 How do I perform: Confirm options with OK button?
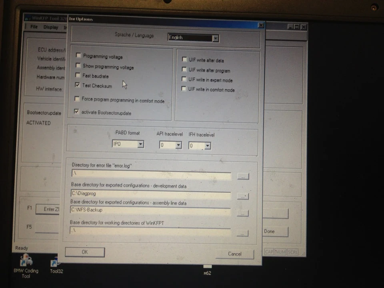[85, 252]
